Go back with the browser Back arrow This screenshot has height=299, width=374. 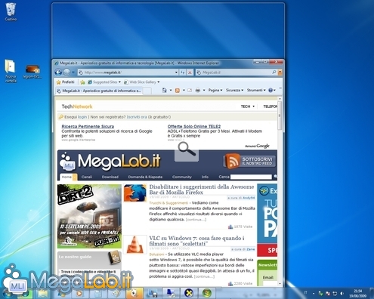(x=58, y=72)
